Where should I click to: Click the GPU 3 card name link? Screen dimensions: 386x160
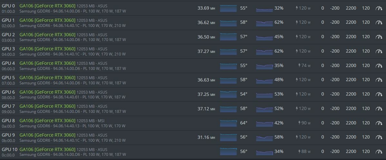coord(47,49)
